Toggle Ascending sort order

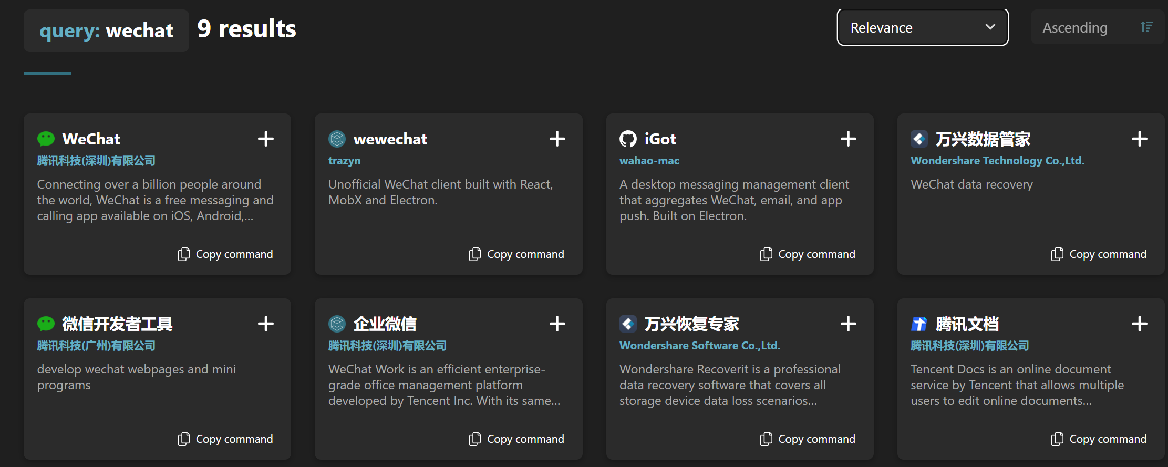1097,27
